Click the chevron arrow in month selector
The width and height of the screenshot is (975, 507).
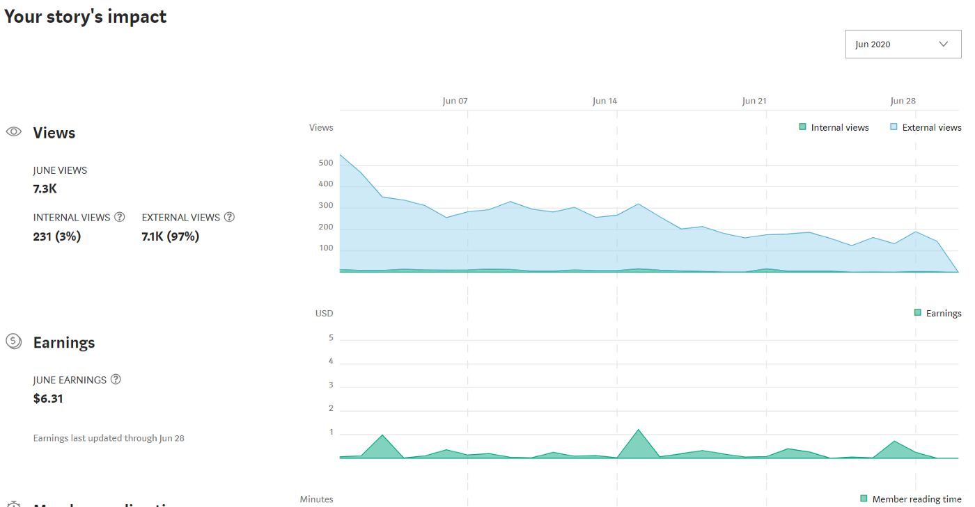(x=944, y=44)
